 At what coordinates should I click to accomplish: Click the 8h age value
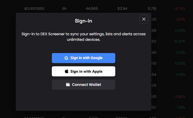tap(64, 9)
